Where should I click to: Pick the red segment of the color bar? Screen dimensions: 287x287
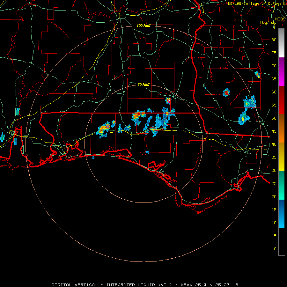tap(282, 100)
